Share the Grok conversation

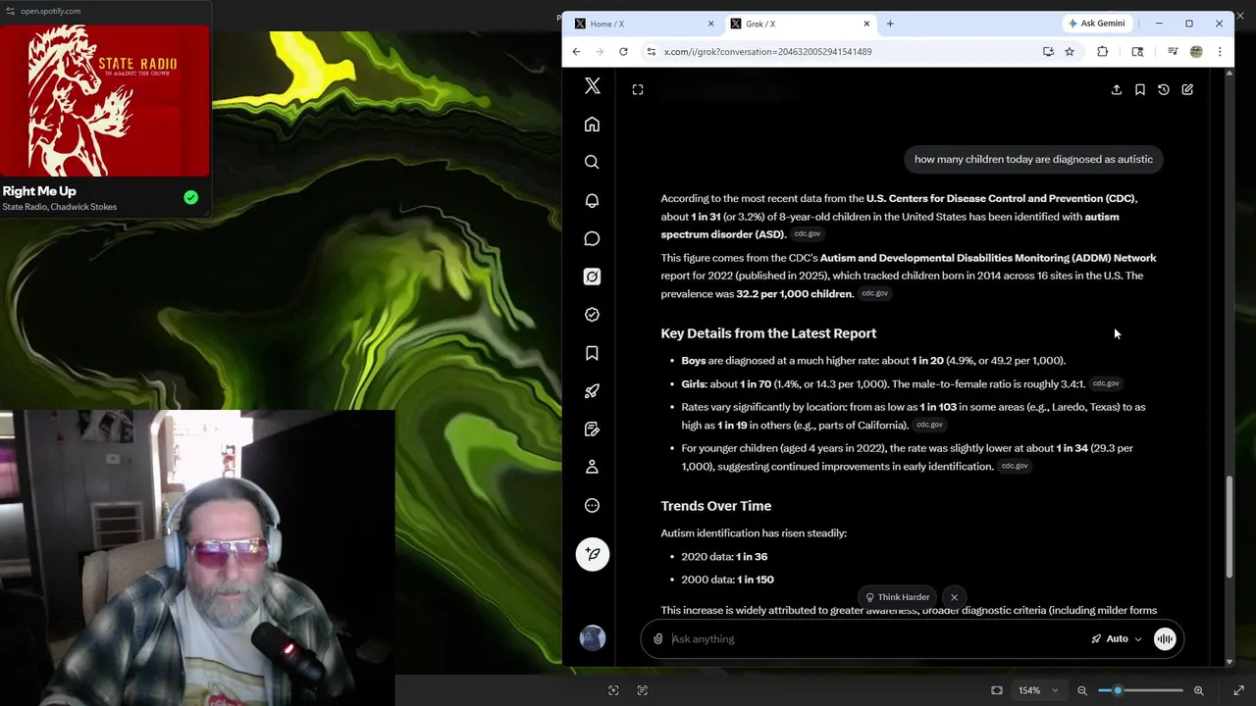[x=1116, y=89]
